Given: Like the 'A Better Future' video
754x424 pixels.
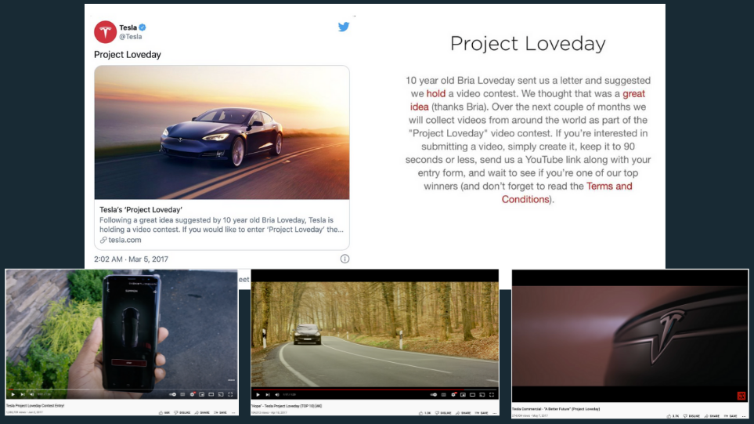Looking at the screenshot, I should pos(673,416).
